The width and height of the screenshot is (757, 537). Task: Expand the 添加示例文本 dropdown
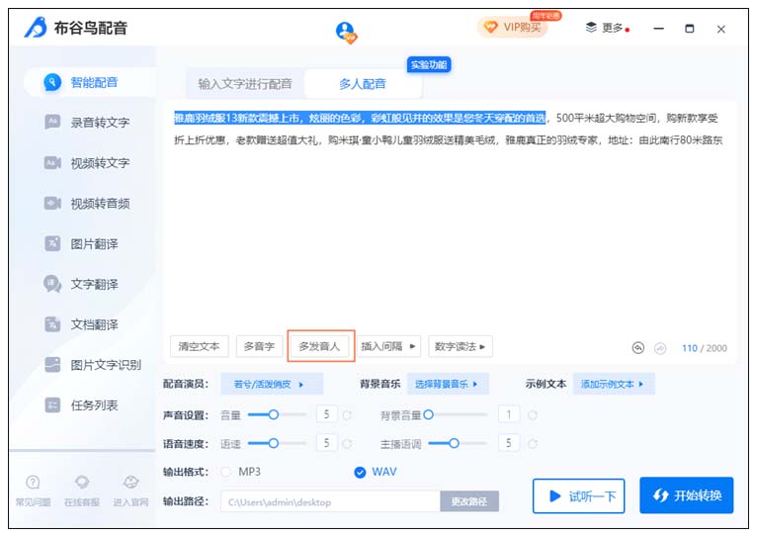click(613, 384)
